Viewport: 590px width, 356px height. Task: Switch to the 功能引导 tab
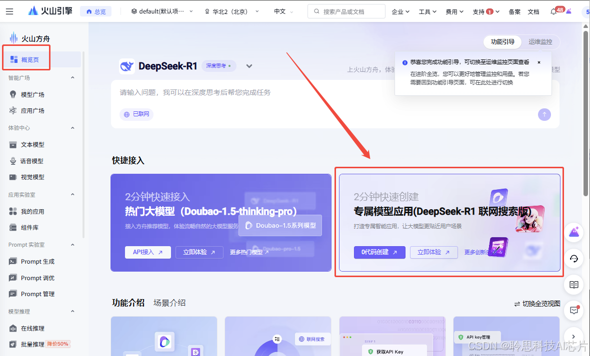pyautogui.click(x=502, y=42)
